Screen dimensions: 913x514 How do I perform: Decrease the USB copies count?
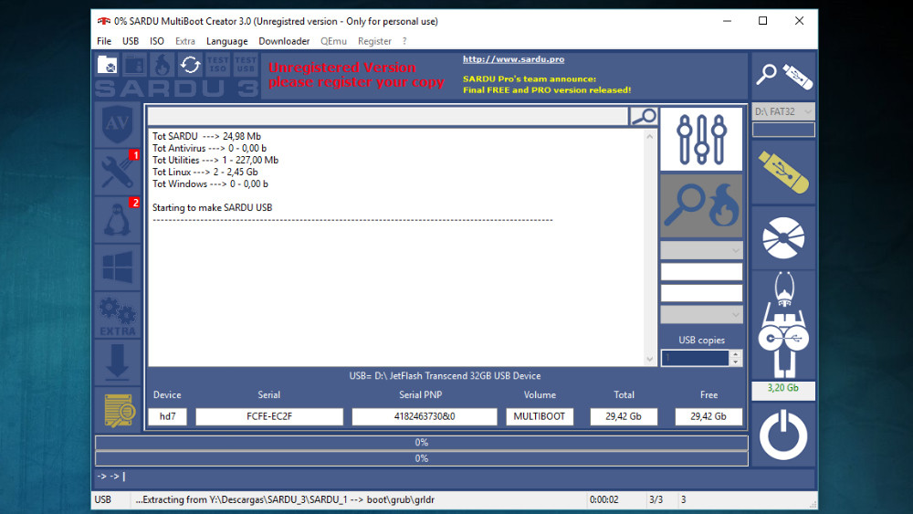pyautogui.click(x=735, y=362)
